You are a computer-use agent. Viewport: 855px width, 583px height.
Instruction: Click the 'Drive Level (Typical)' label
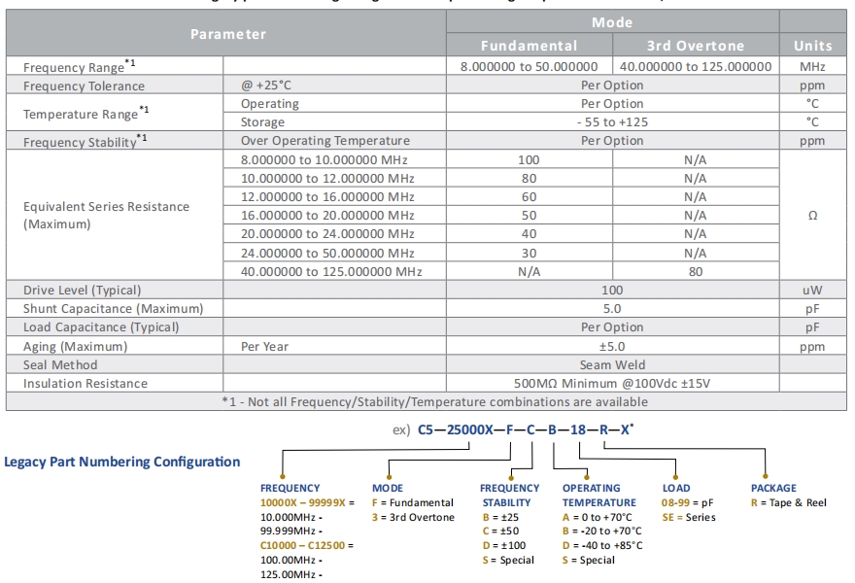pos(82,291)
